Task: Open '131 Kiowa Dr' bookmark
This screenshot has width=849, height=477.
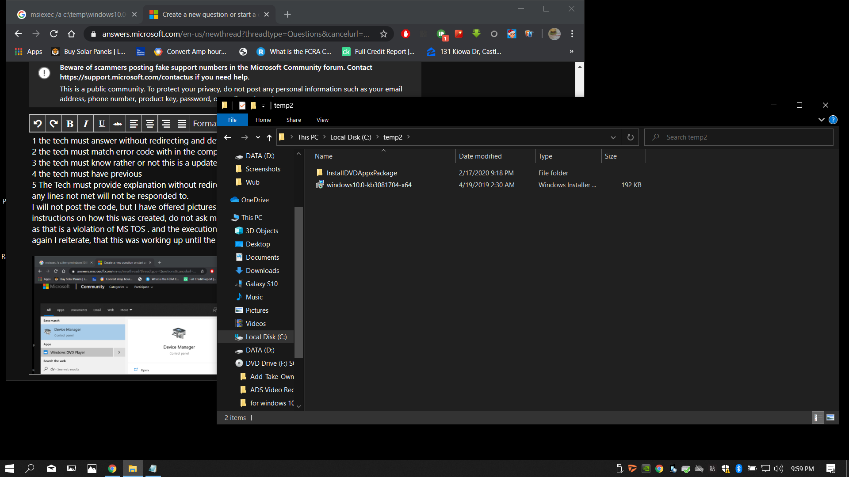Action: tap(464, 52)
